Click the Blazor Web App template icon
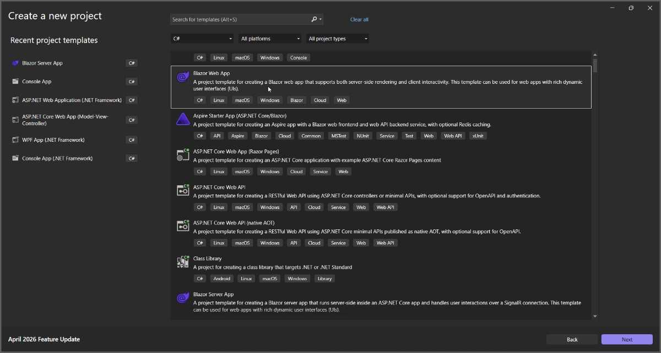661x353 pixels. point(183,77)
